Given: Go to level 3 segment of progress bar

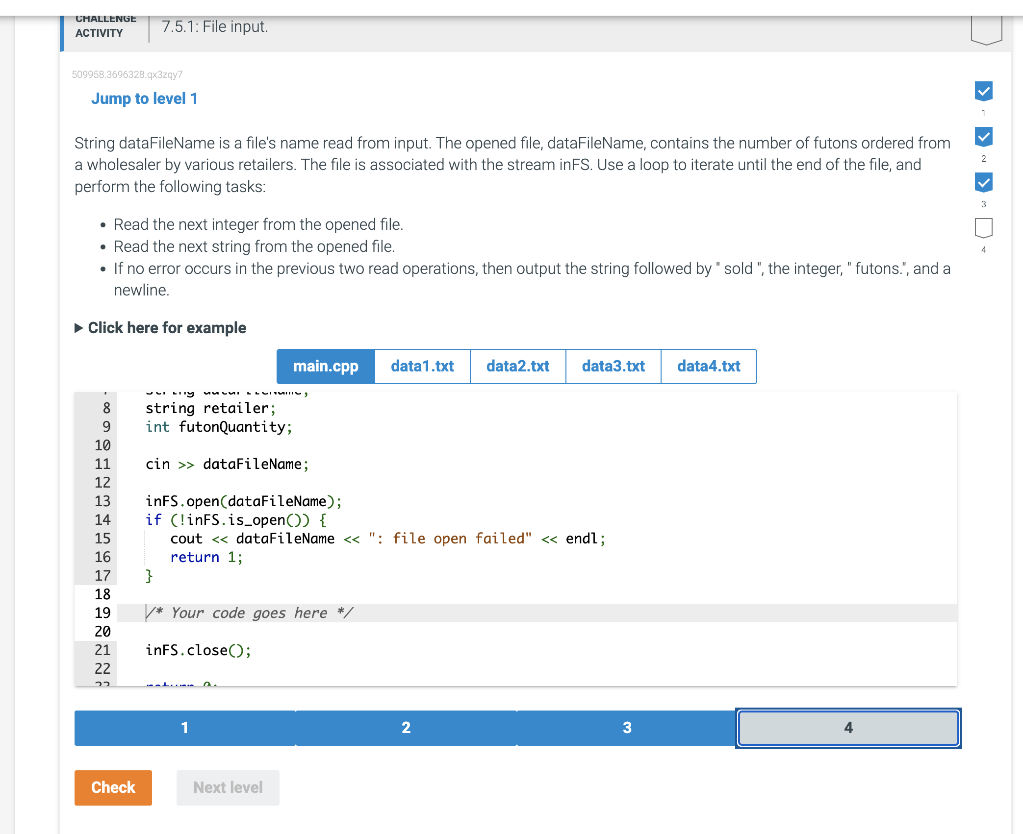Looking at the screenshot, I should [627, 728].
